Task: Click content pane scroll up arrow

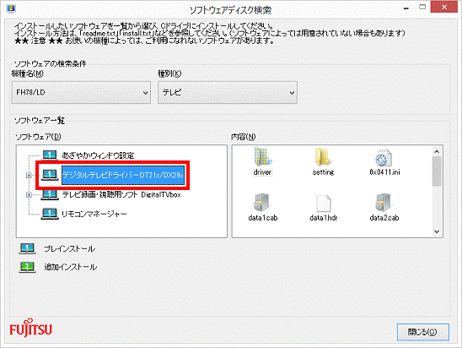Action: [x=437, y=152]
